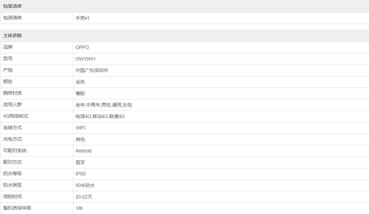Click the 20-22天 battery life value
Viewport: 369px width, 214px height.
[84, 197]
